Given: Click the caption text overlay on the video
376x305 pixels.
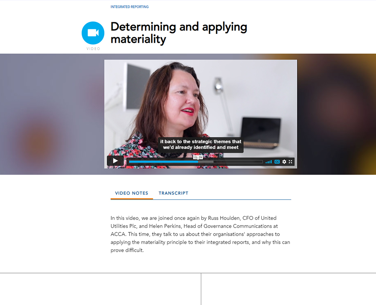Looking at the screenshot, I should click(201, 145).
